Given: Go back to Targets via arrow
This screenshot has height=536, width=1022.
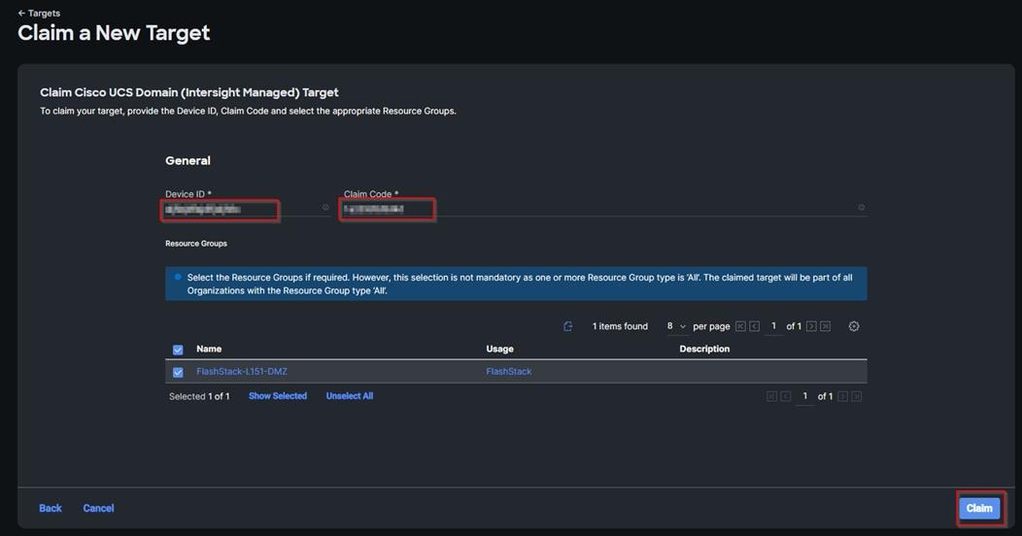Looking at the screenshot, I should click(x=21, y=14).
